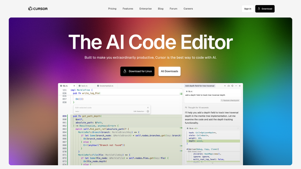This screenshot has height=169, width=301.
Task: Click the Sign in button
Action: (248, 9)
